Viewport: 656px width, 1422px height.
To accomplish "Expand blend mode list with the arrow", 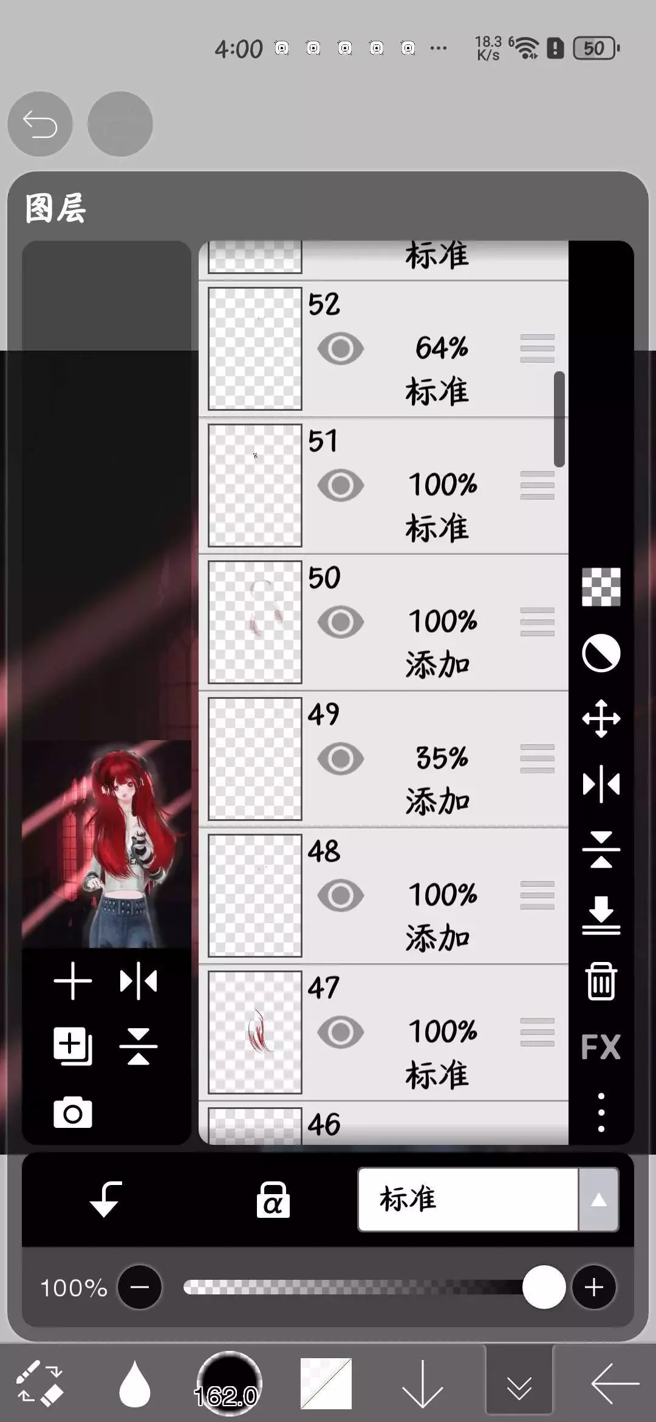I will 599,1199.
